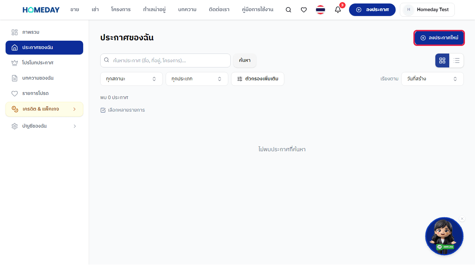Open the Add Line assistant avatar
The image size is (475, 267).
[x=444, y=236]
